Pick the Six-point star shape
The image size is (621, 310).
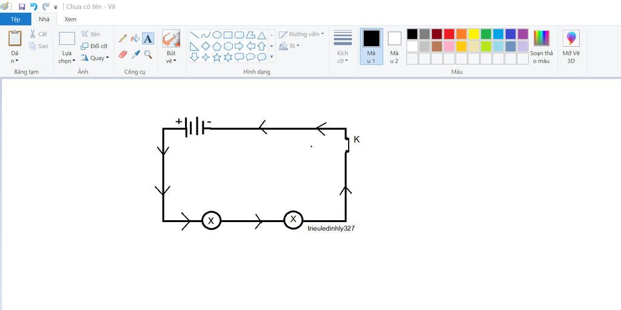click(x=228, y=57)
